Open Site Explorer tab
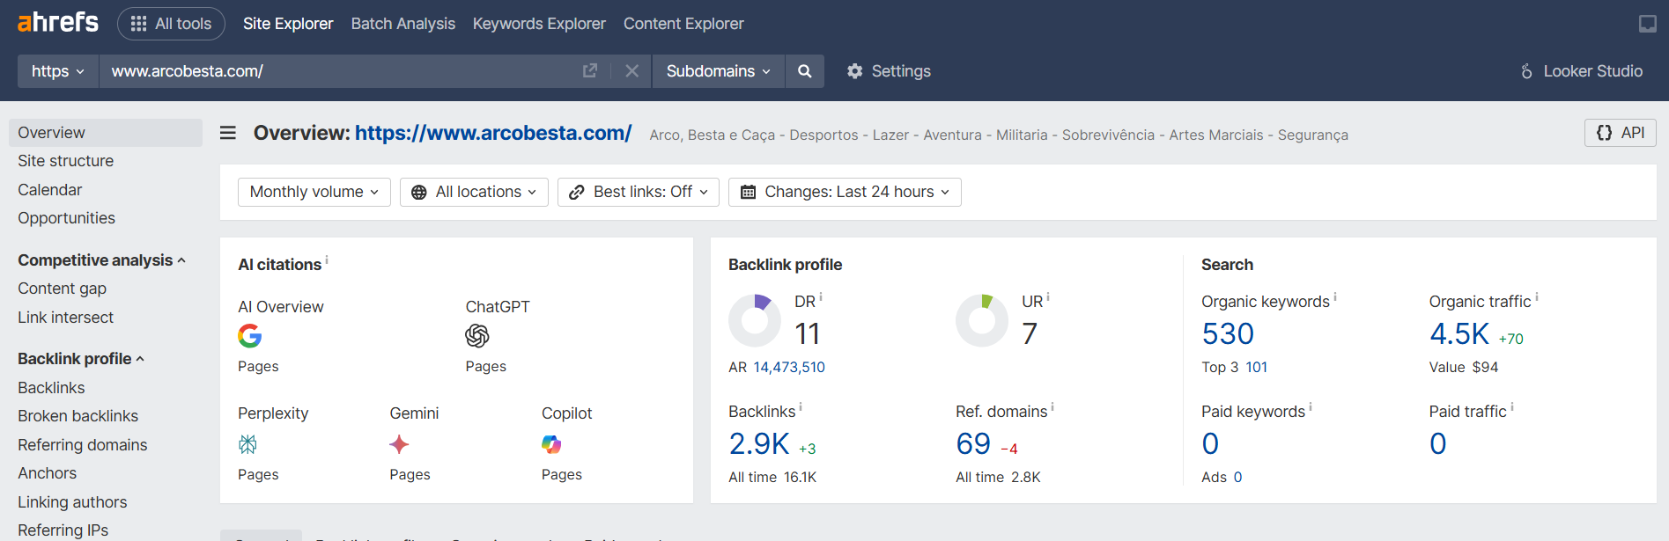This screenshot has height=541, width=1669. tap(288, 24)
